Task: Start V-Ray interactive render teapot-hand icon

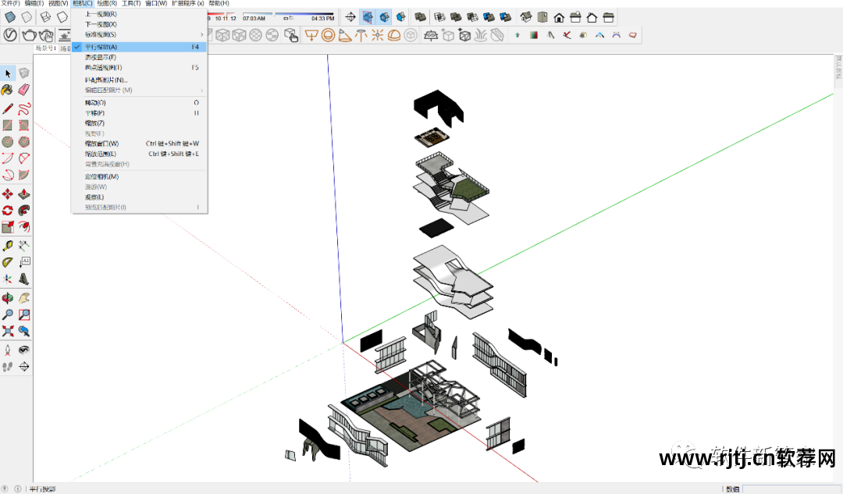Action: tap(46, 35)
